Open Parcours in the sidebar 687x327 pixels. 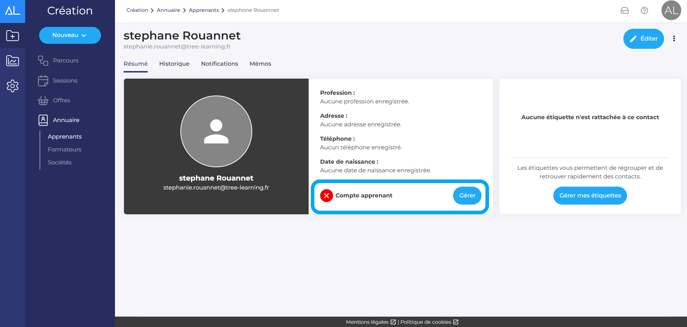pyautogui.click(x=65, y=60)
